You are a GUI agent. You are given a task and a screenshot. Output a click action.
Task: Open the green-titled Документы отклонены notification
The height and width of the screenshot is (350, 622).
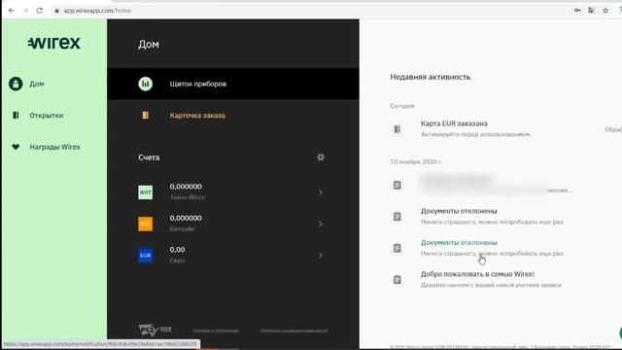click(x=459, y=242)
